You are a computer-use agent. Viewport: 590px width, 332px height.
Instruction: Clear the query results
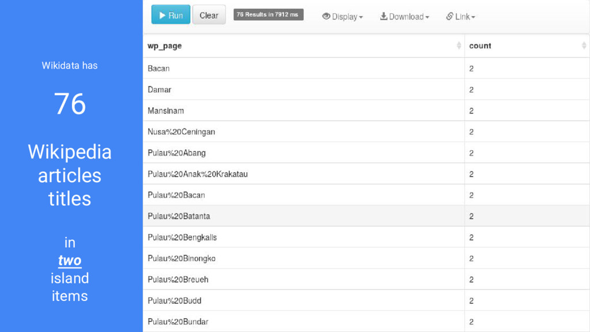click(x=209, y=14)
